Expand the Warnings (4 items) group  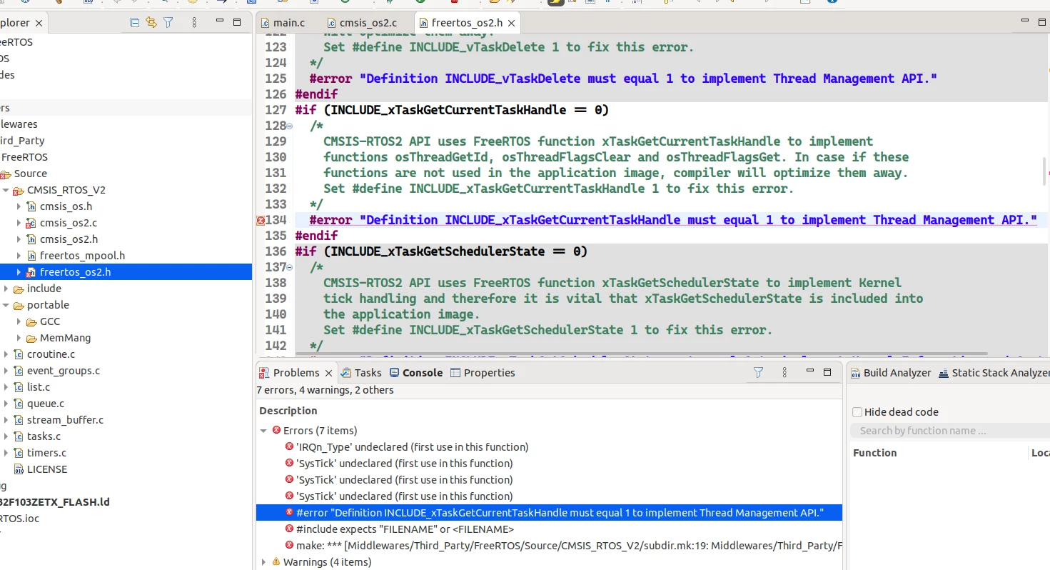[264, 562]
